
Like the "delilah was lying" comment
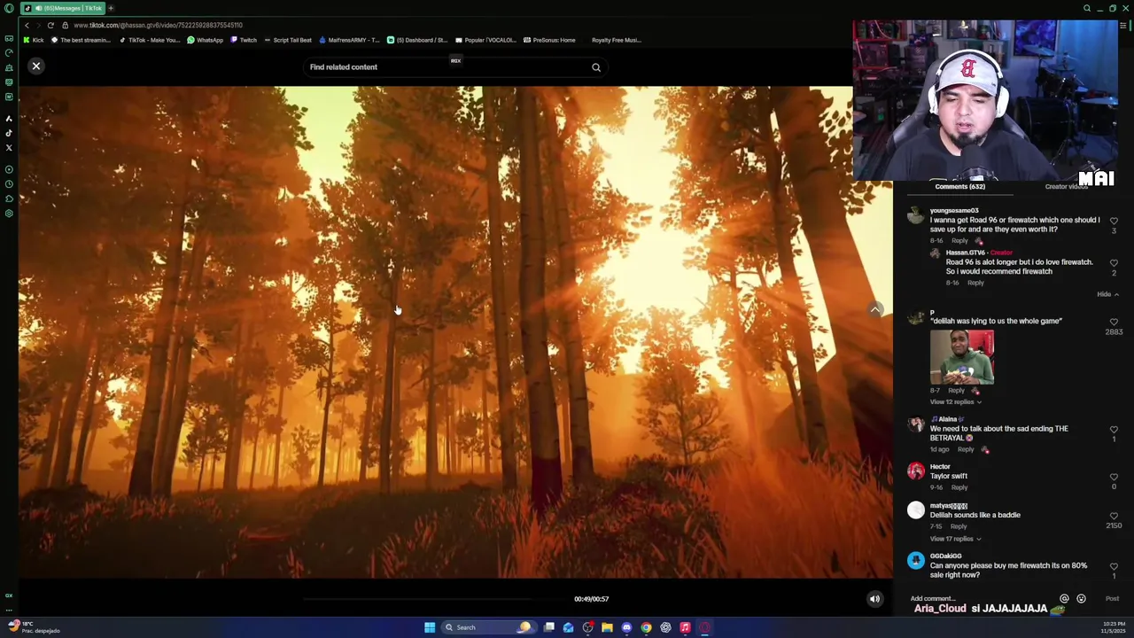1114,323
